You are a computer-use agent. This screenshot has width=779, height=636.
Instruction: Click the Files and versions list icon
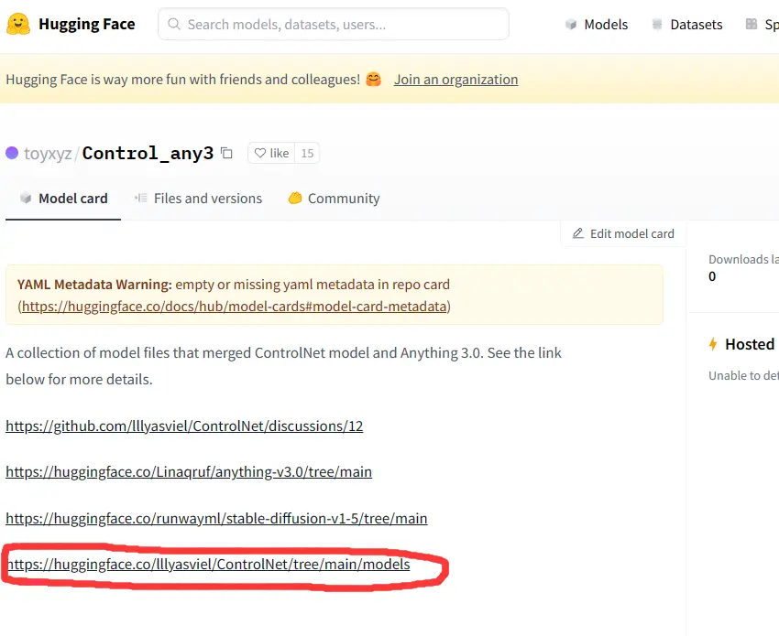pos(141,198)
